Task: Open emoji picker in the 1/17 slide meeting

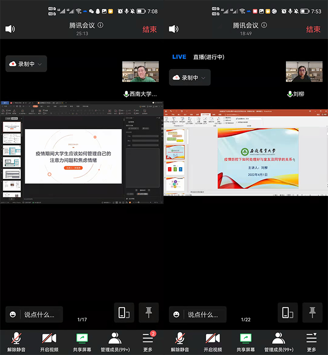Action: click(x=13, y=314)
